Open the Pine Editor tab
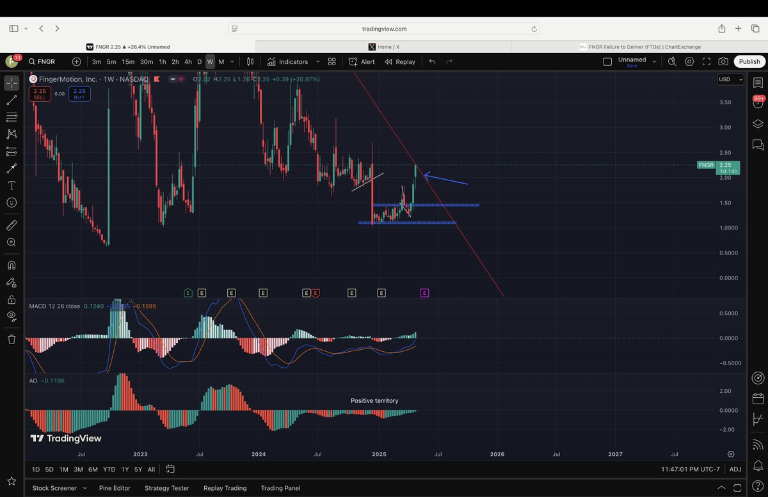The width and height of the screenshot is (768, 497). (x=115, y=488)
